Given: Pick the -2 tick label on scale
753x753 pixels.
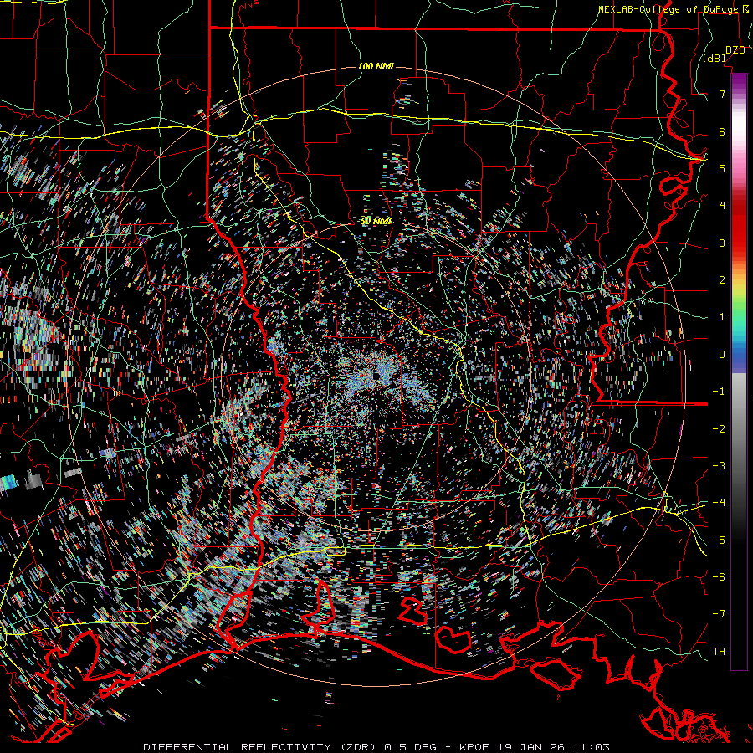Looking at the screenshot, I should click(719, 429).
